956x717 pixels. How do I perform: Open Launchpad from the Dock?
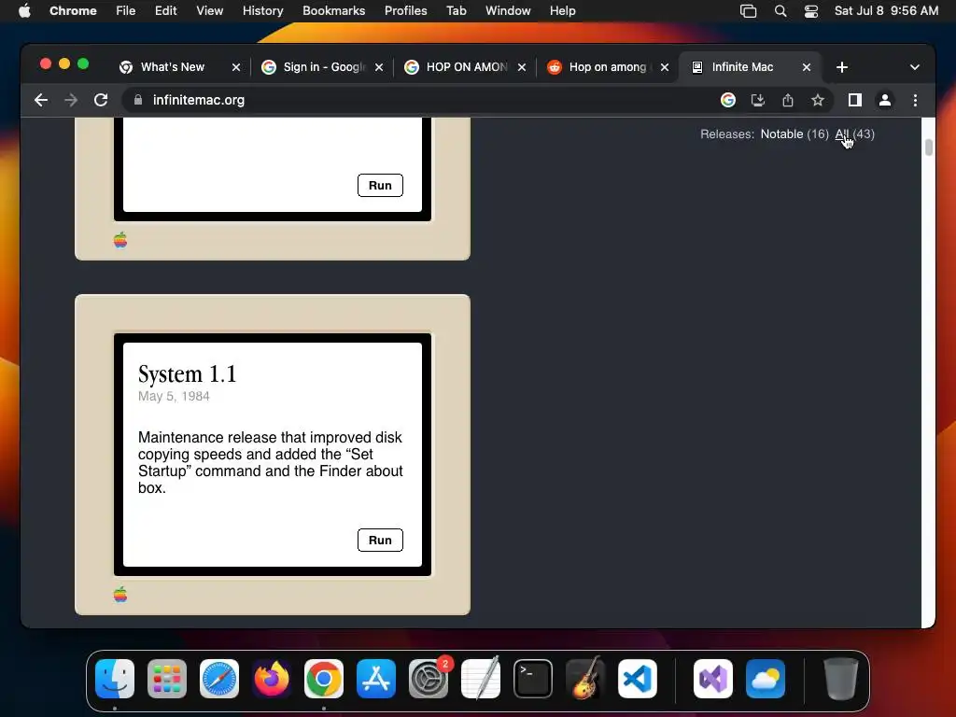click(167, 679)
